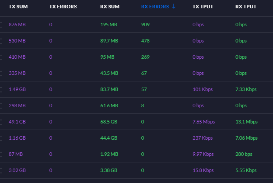Click the 269 RX errors value

coord(145,57)
